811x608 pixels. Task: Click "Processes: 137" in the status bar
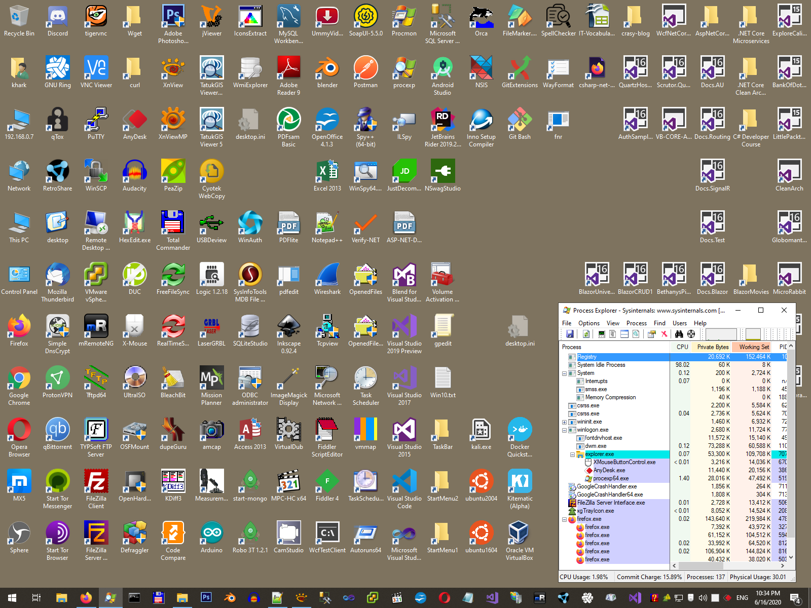(x=706, y=577)
